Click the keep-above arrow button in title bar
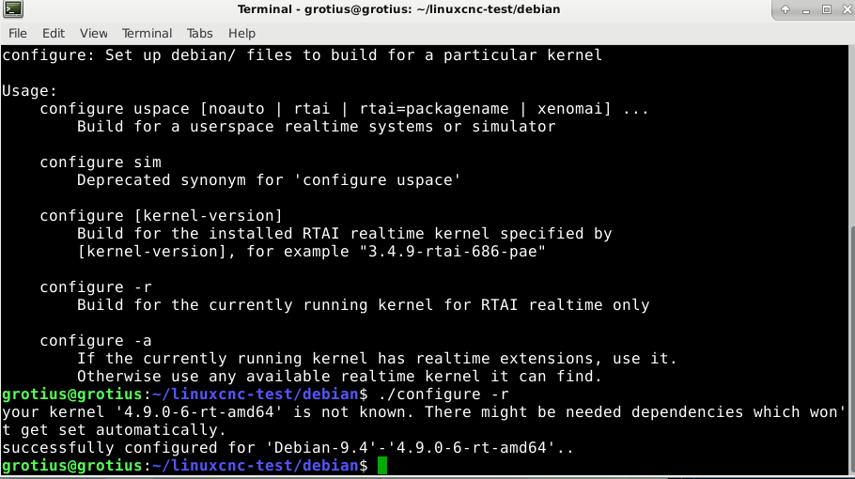 tap(785, 9)
